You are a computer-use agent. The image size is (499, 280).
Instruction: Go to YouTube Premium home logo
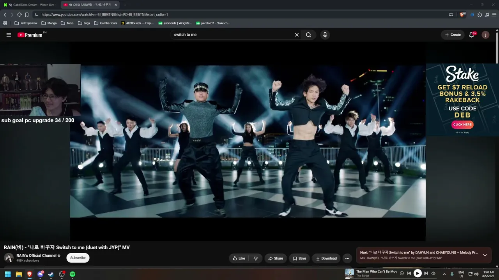pos(30,35)
